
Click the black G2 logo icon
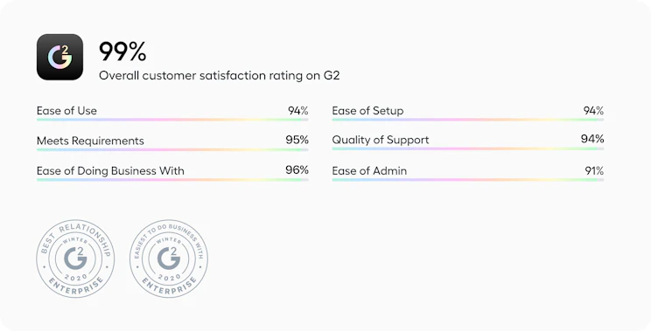tap(59, 57)
